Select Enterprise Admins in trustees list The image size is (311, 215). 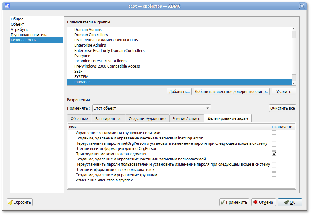coord(90,45)
